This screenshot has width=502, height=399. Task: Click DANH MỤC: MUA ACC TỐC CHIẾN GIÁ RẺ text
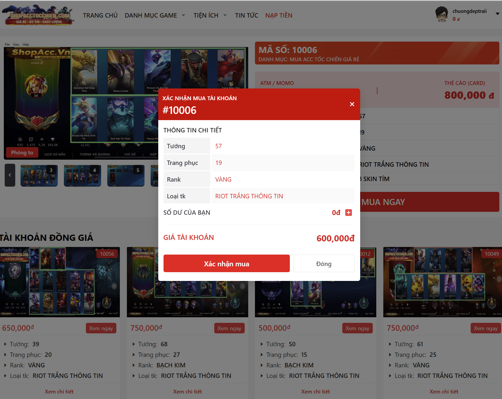coord(309,59)
